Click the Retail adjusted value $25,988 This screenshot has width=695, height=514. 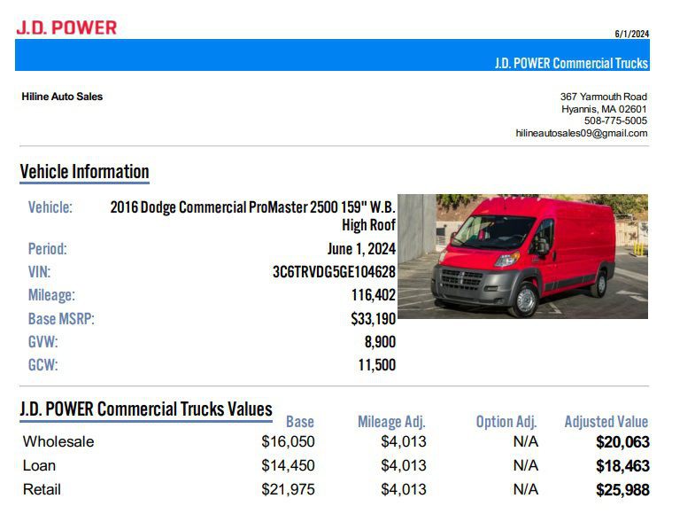tap(622, 489)
